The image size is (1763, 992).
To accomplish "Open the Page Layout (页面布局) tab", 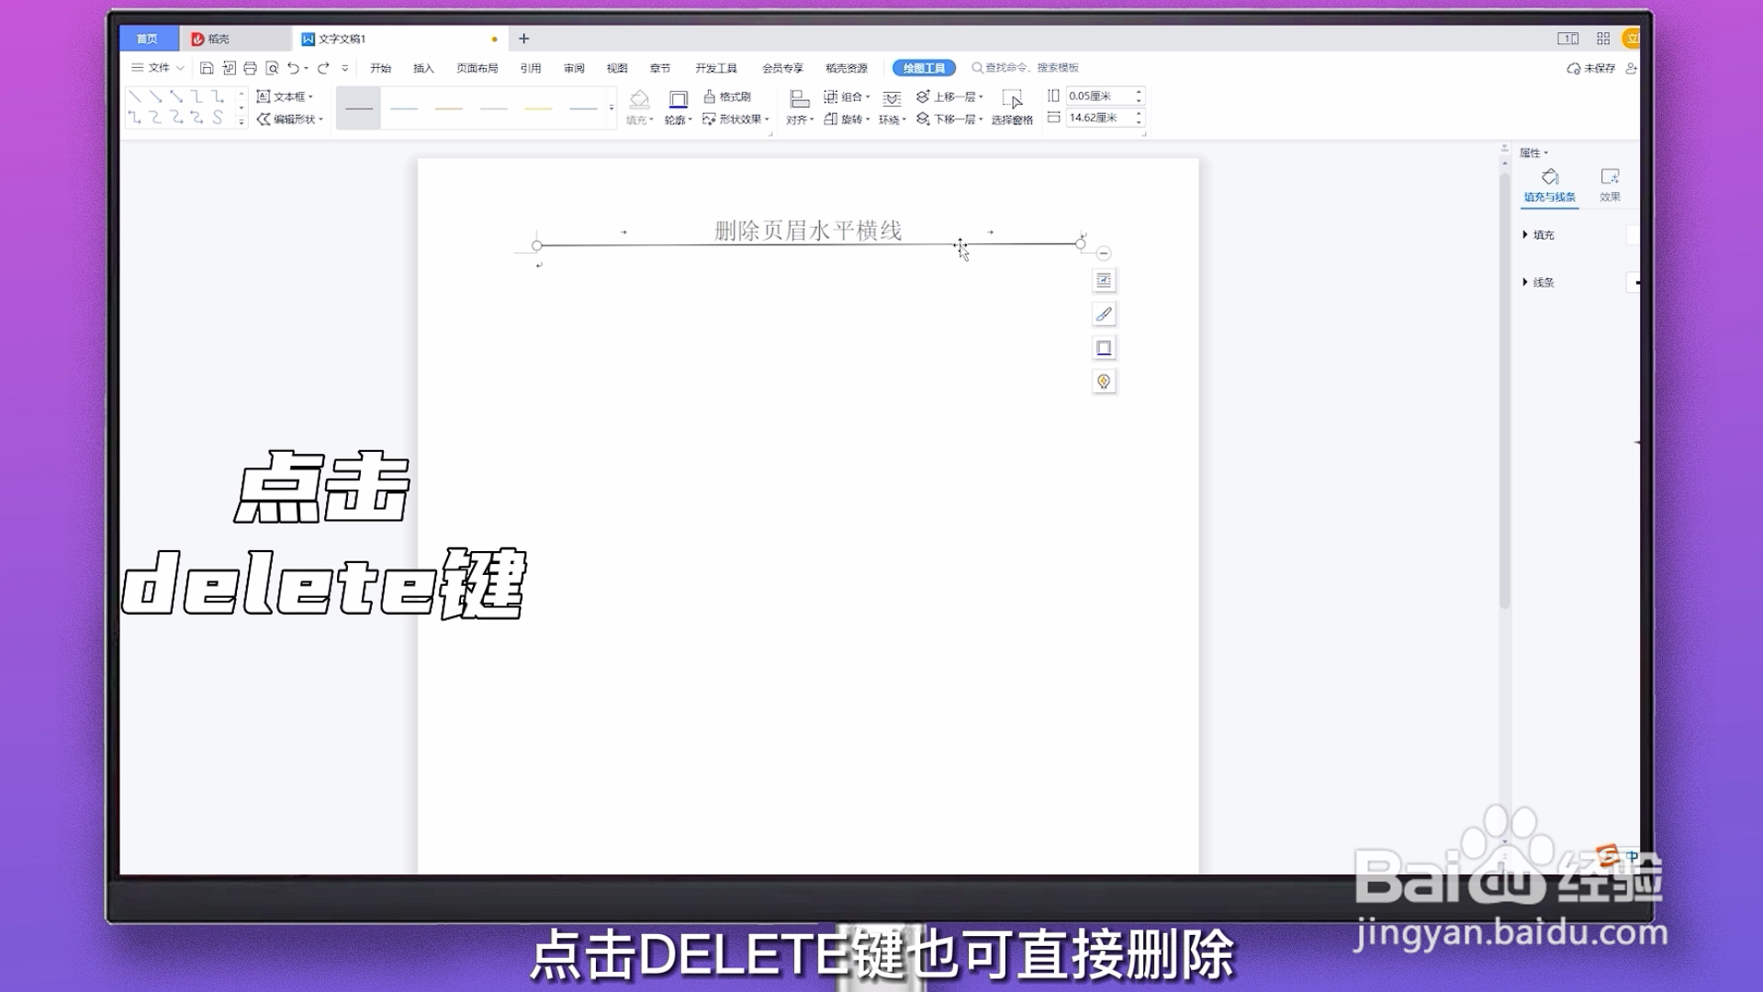I will click(x=477, y=68).
